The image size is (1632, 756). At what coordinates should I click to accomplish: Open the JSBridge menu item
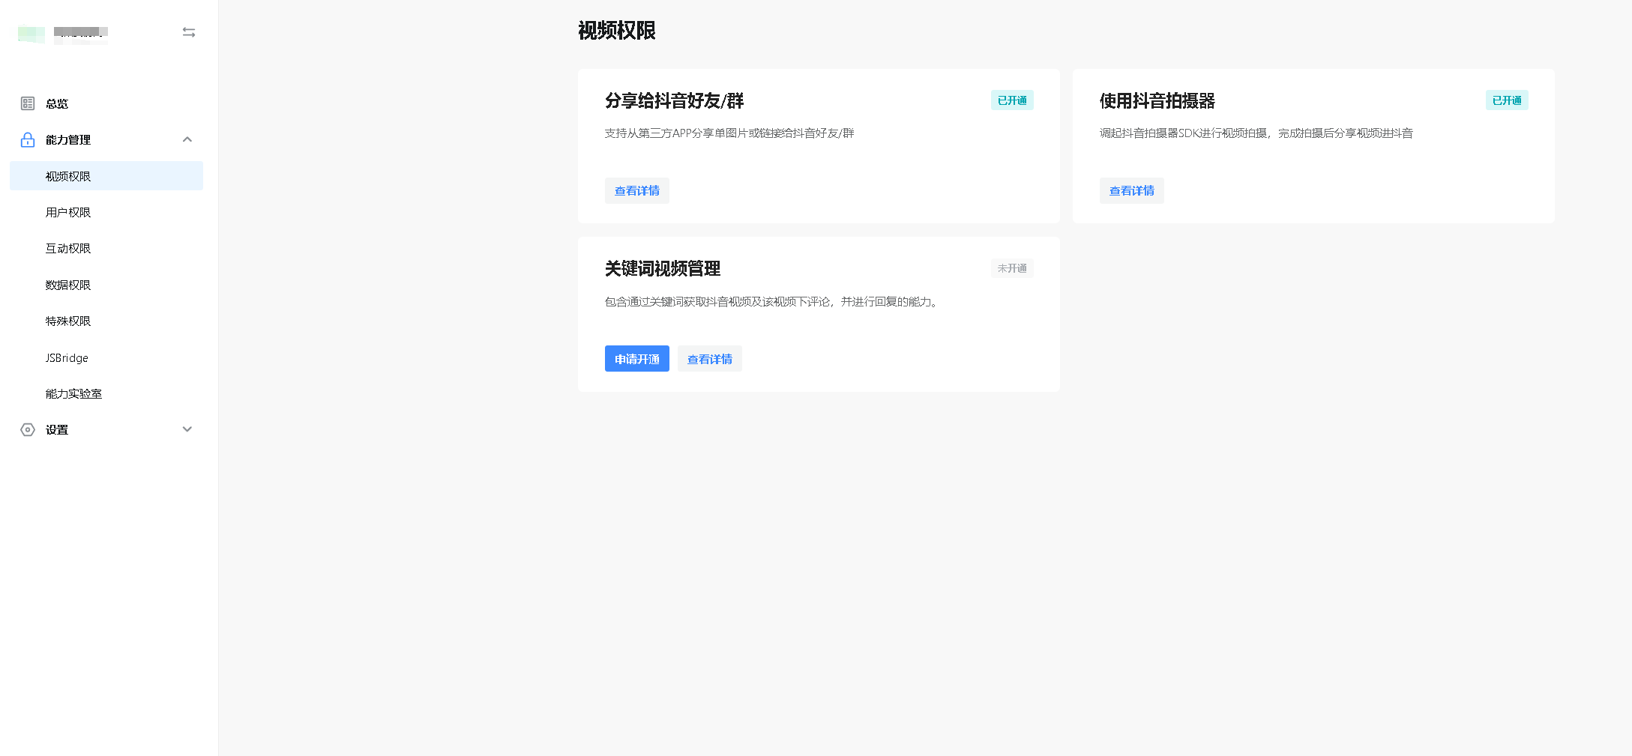point(67,358)
